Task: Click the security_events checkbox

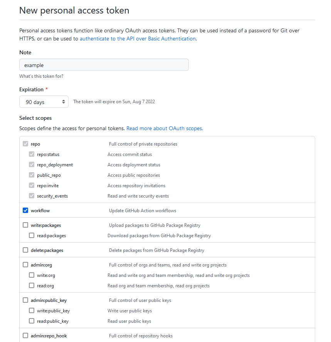Action: [x=32, y=196]
